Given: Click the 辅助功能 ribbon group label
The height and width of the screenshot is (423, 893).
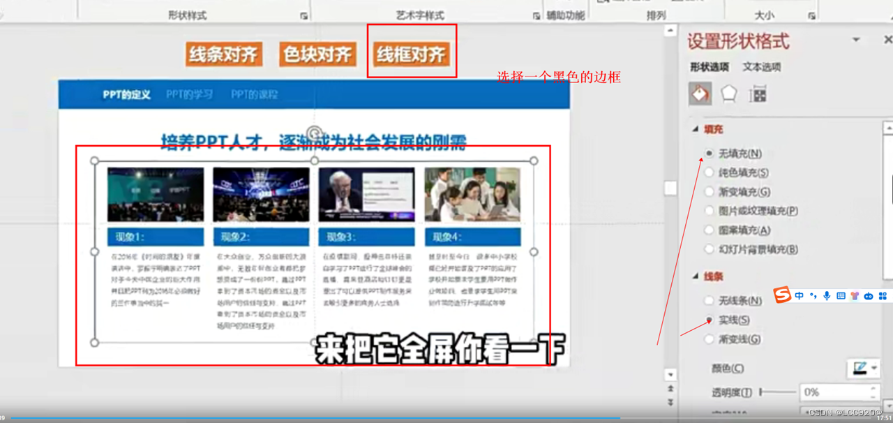Looking at the screenshot, I should tap(565, 15).
